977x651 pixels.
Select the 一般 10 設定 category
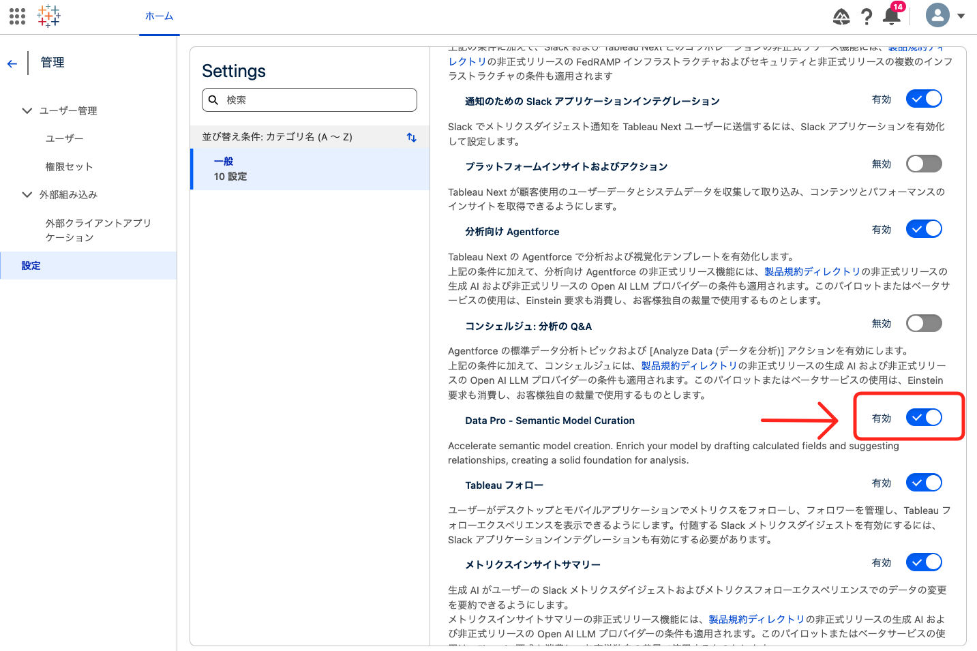click(310, 169)
